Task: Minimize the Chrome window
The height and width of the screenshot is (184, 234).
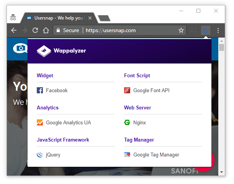Action: click(x=181, y=11)
